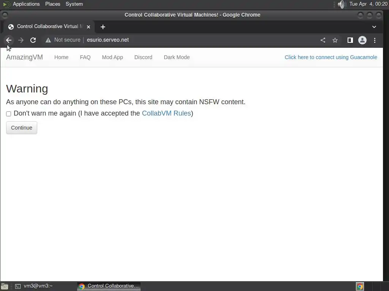This screenshot has height=291, width=389.
Task: Click the show desktop icon in bottom panel
Action: [5, 286]
